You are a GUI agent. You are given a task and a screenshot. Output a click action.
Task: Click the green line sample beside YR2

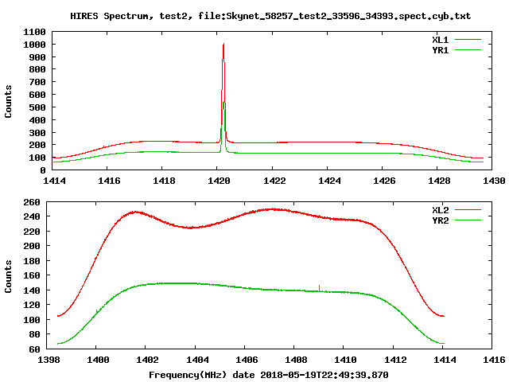coord(468,220)
